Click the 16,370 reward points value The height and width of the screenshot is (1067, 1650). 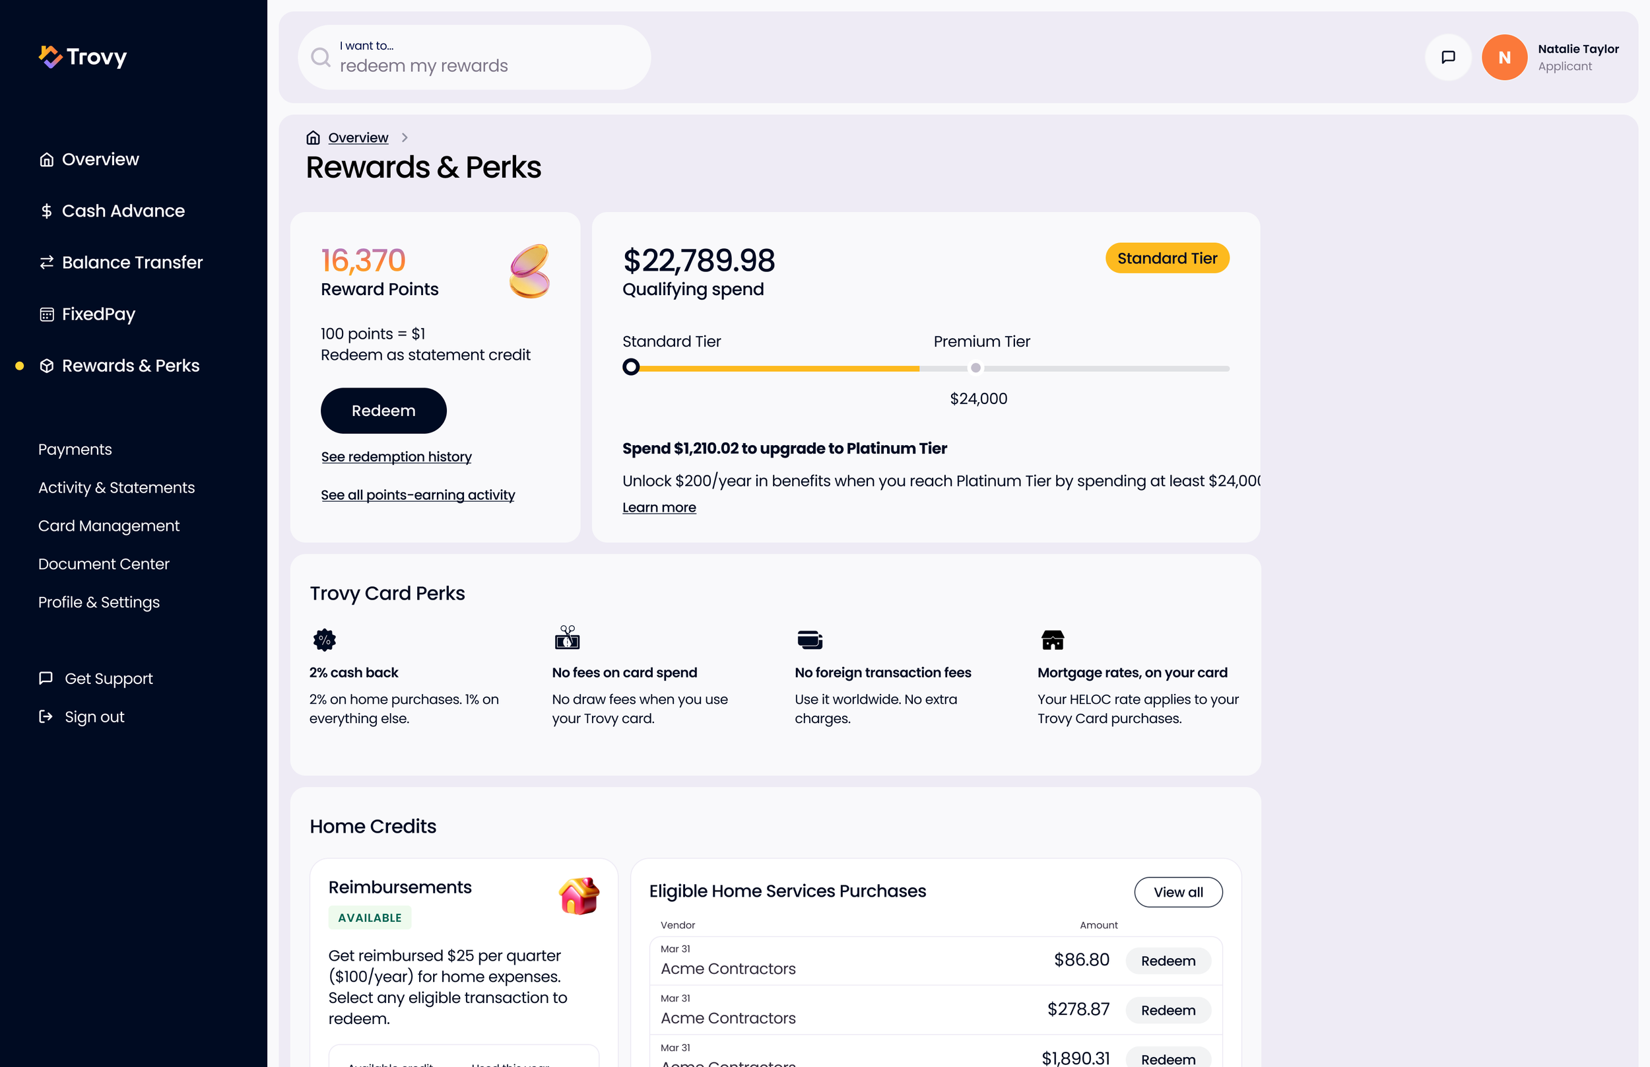(363, 260)
